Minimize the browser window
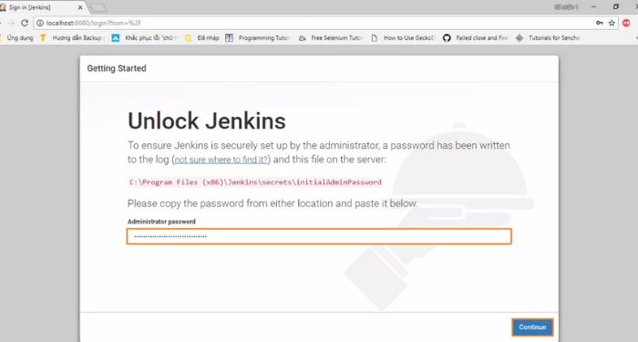This screenshot has height=342, width=638. click(x=594, y=7)
